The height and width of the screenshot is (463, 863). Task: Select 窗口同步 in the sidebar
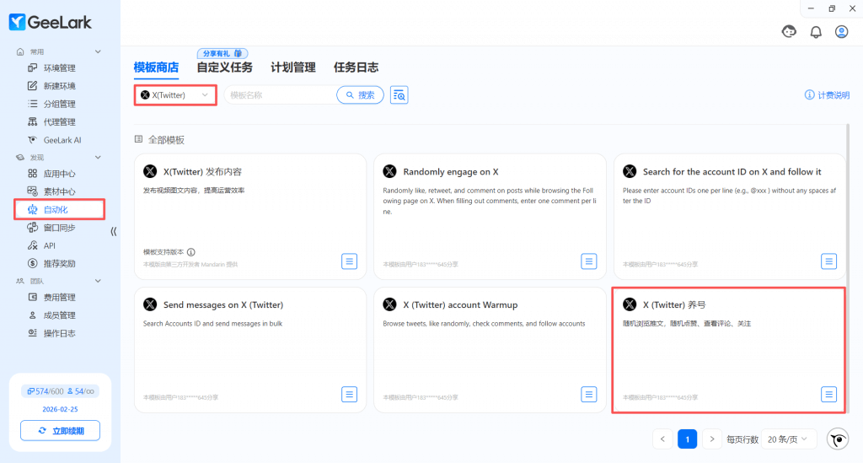pyautogui.click(x=59, y=228)
